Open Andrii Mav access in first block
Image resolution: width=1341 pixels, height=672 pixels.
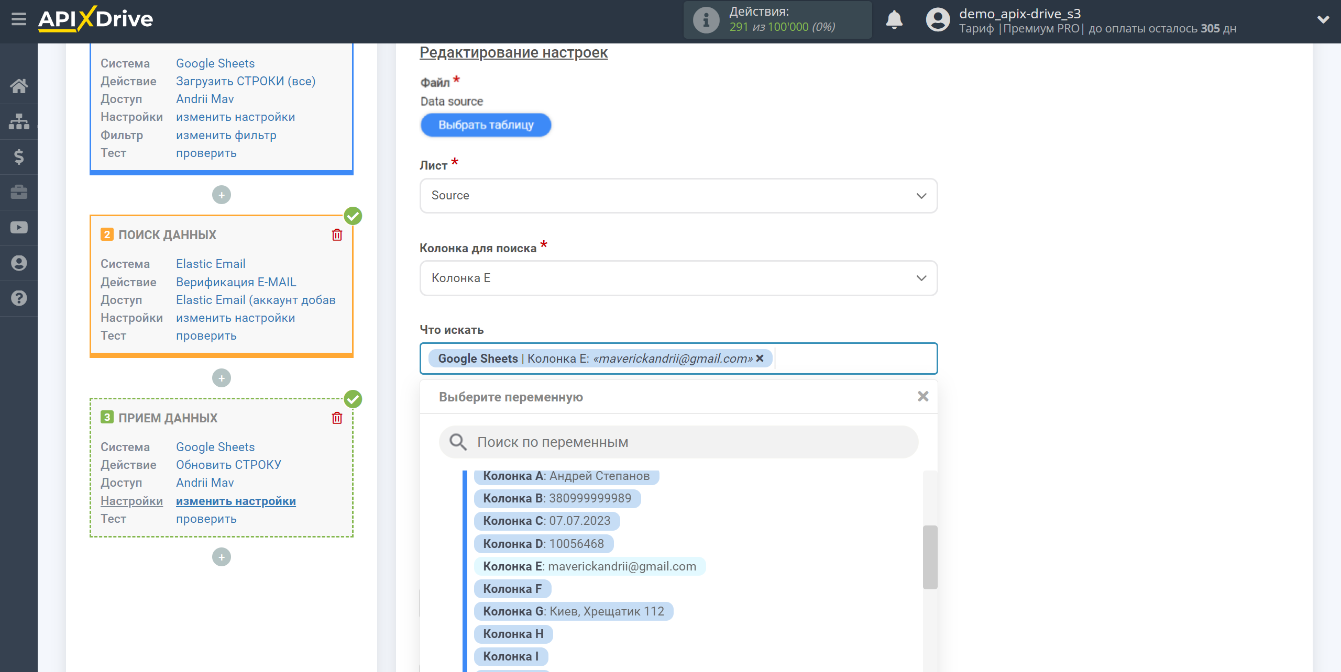coord(205,99)
